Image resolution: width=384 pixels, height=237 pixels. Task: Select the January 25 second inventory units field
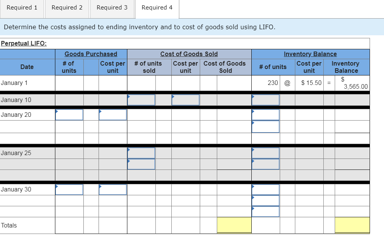(265, 164)
